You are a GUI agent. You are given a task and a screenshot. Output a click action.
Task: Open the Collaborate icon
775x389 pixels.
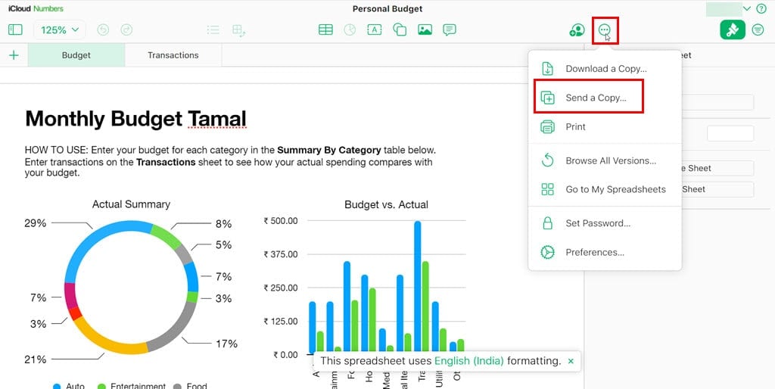(577, 30)
